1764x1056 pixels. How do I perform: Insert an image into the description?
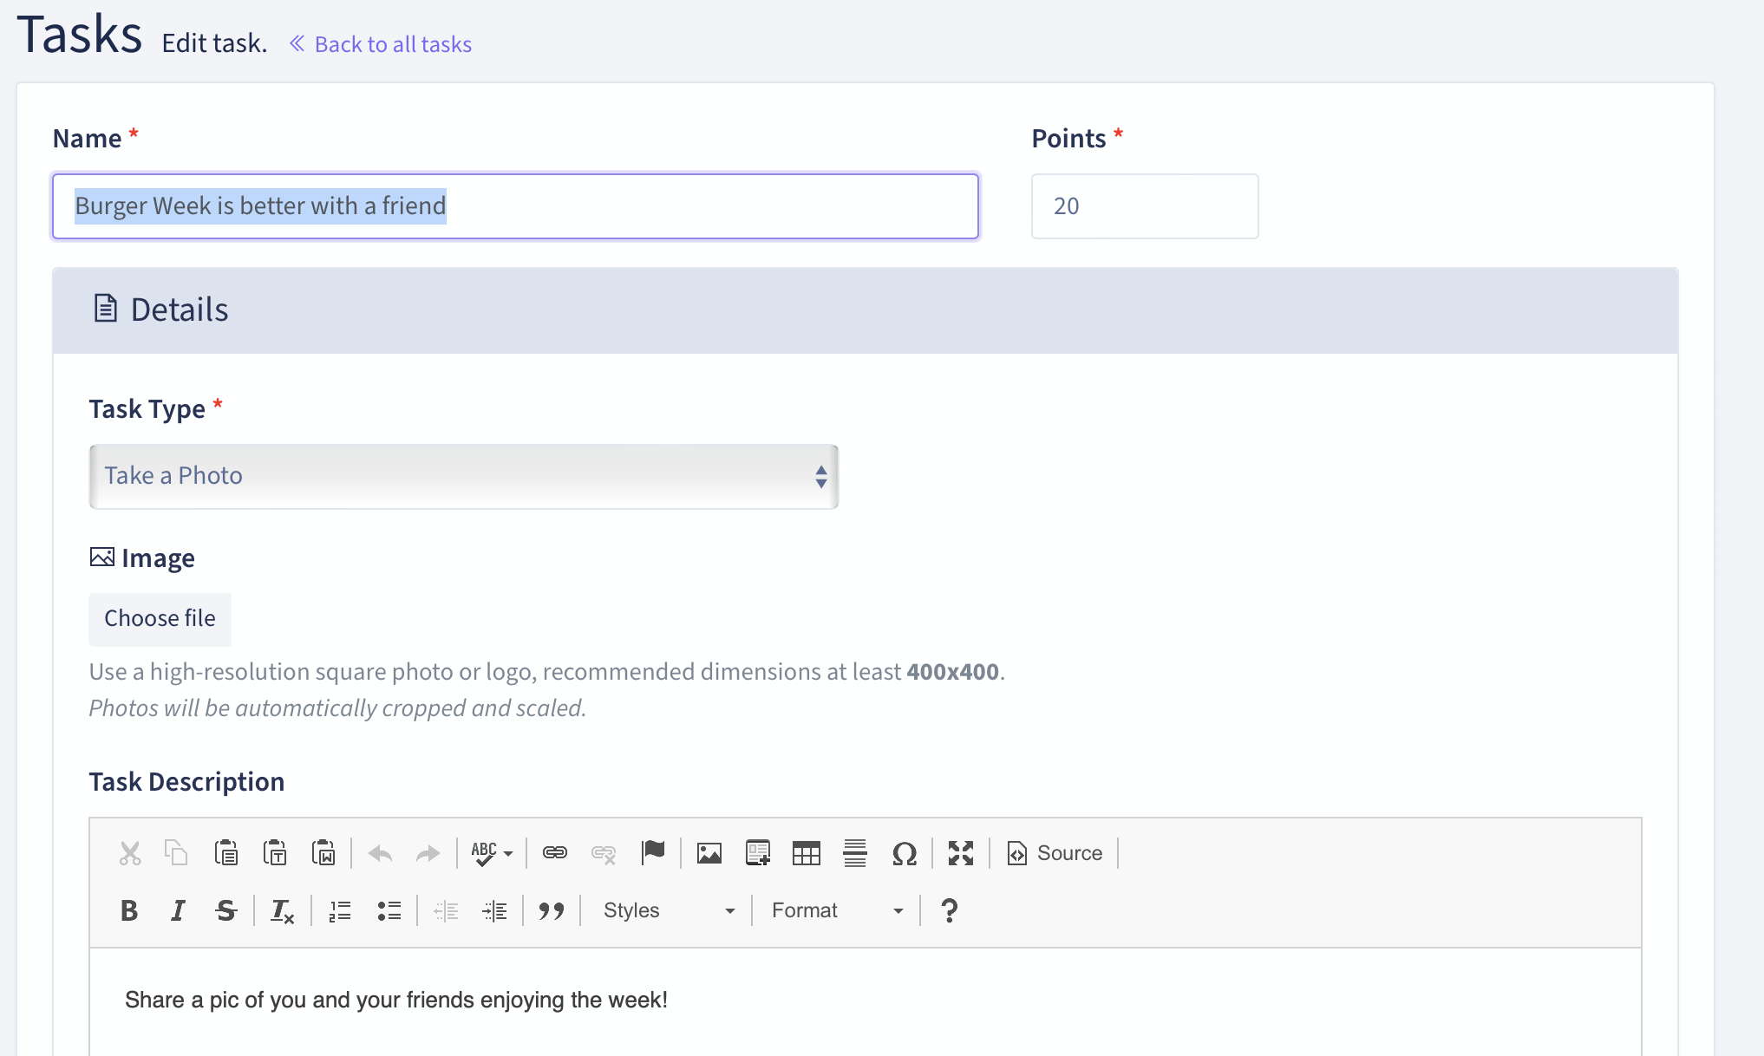point(709,853)
